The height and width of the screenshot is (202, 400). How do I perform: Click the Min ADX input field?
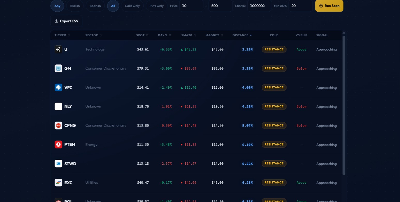click(x=301, y=6)
